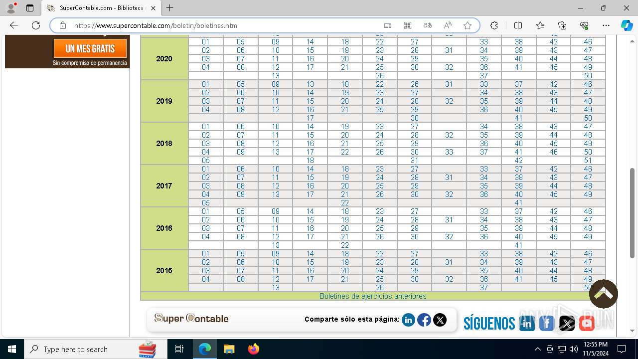This screenshot has height=359, width=638.
Task: Share page on LinkedIn icon
Action: tap(408, 320)
